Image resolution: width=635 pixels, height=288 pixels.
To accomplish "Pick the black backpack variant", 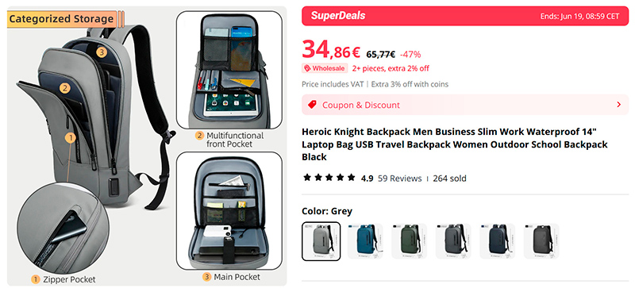I will pos(541,241).
